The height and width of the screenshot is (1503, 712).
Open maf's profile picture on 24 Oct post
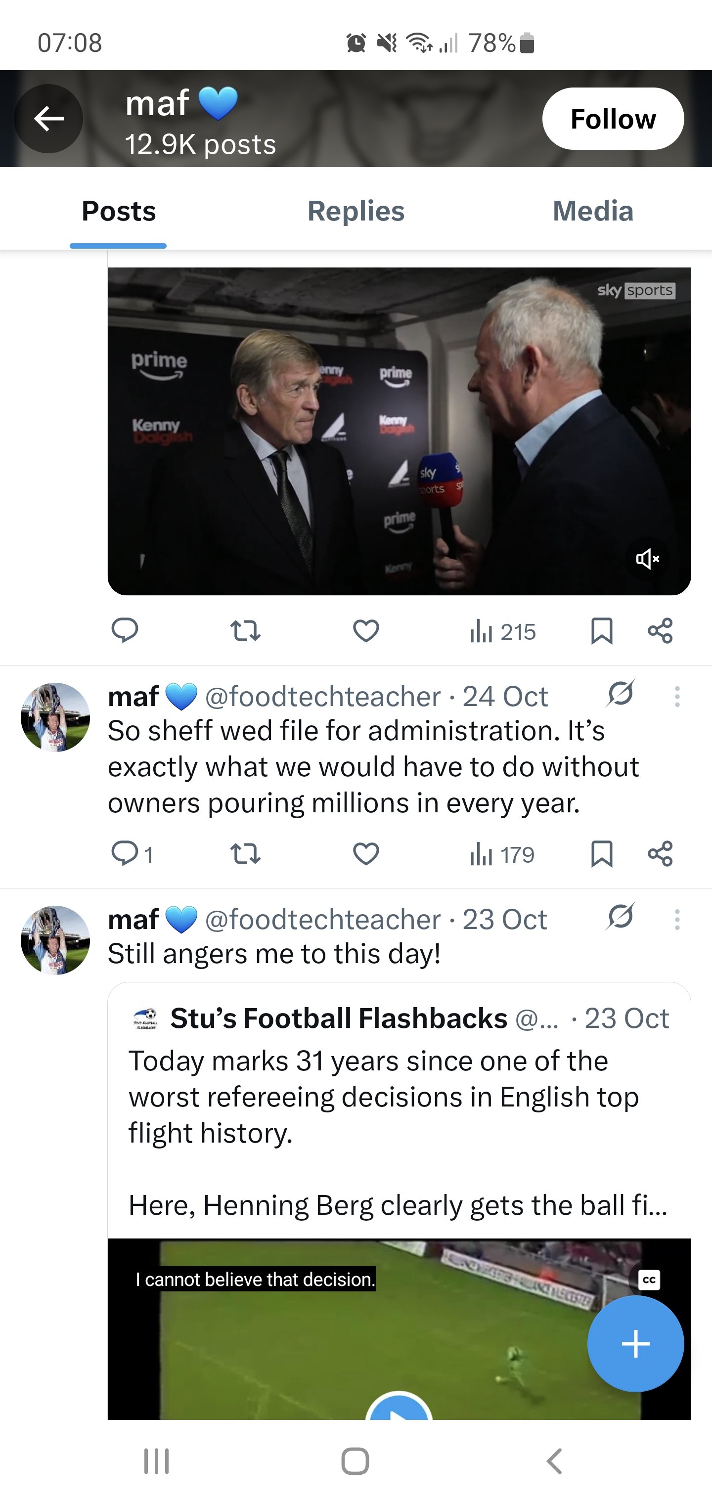click(55, 718)
